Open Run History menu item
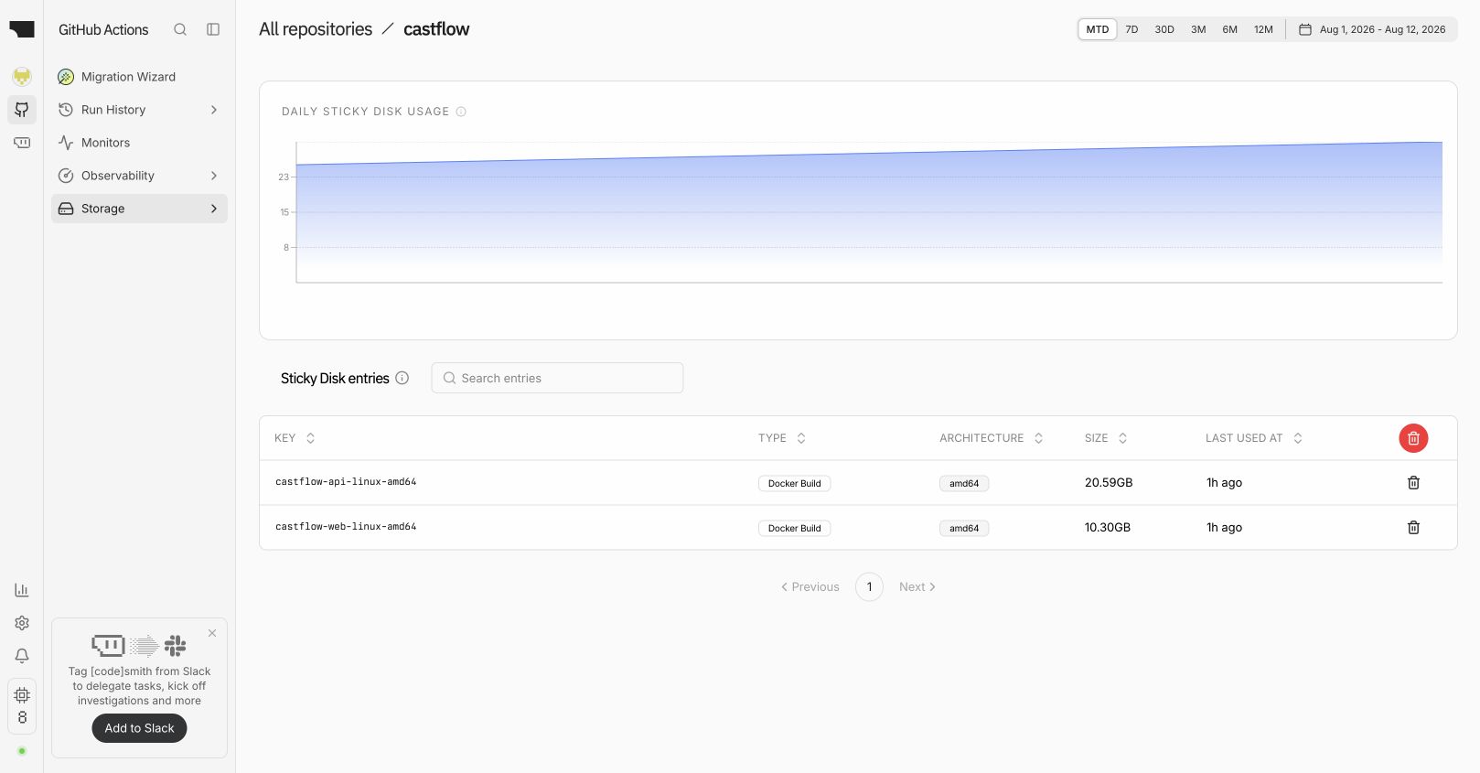This screenshot has width=1480, height=773. coord(139,110)
